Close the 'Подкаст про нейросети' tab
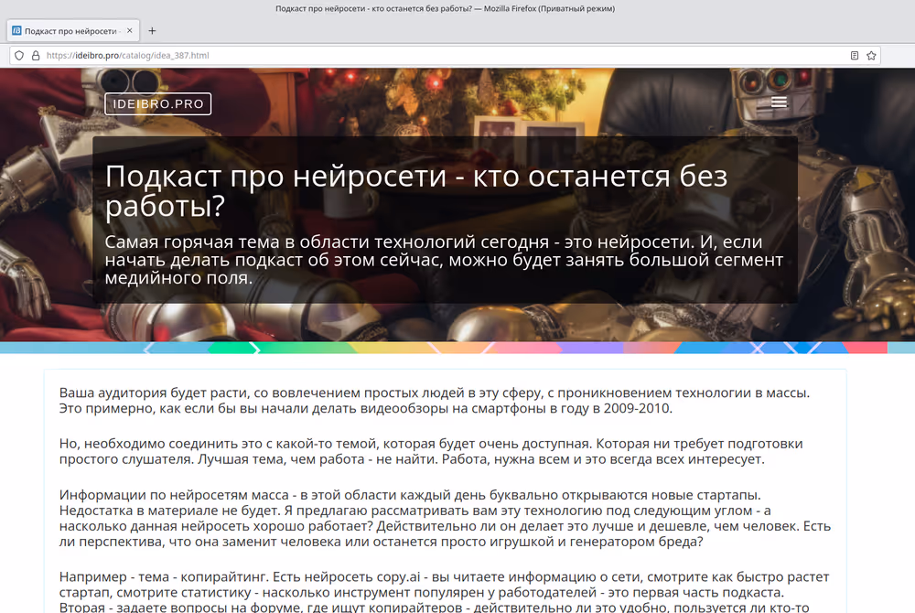 pos(130,30)
